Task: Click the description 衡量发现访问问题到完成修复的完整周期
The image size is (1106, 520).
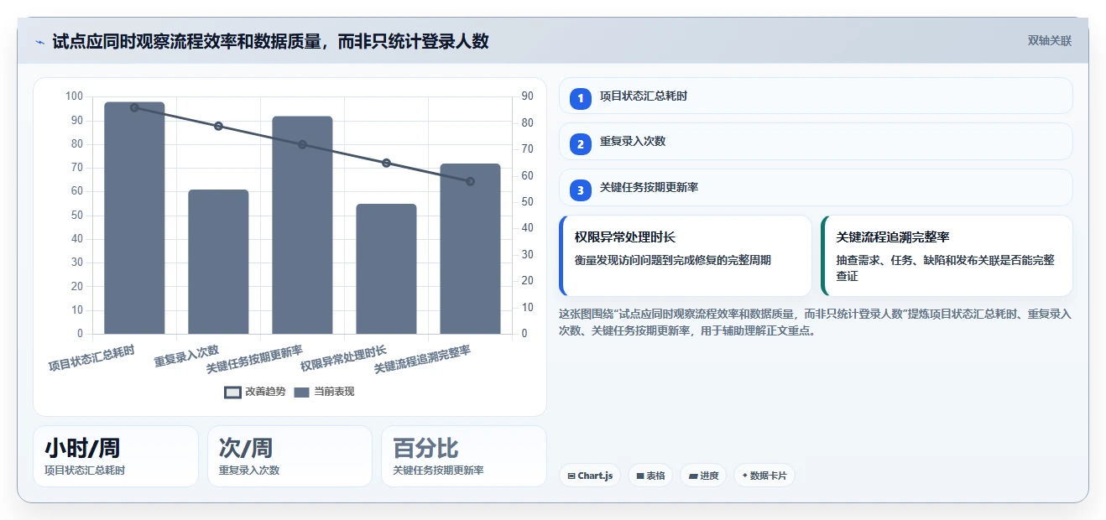Action: [673, 260]
